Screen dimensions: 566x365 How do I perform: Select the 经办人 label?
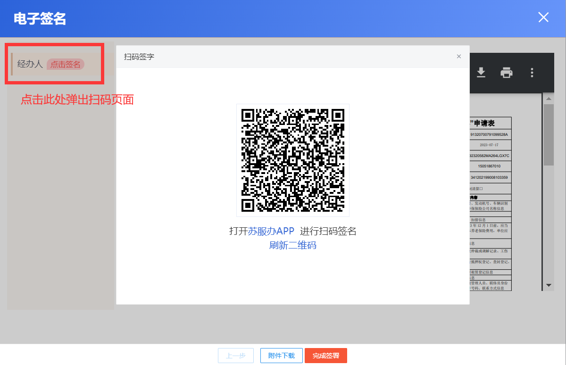[30, 64]
